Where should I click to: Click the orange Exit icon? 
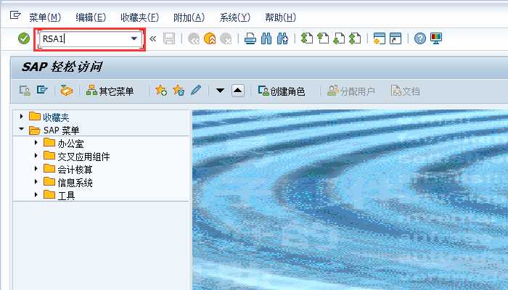[210, 39]
